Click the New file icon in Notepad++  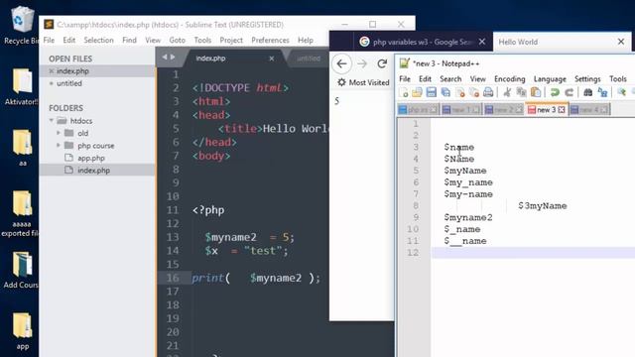pyautogui.click(x=404, y=92)
